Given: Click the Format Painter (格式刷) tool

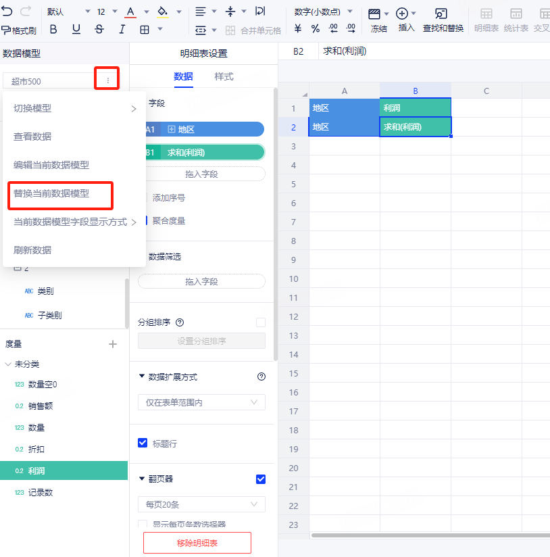Looking at the screenshot, I should coord(18,30).
